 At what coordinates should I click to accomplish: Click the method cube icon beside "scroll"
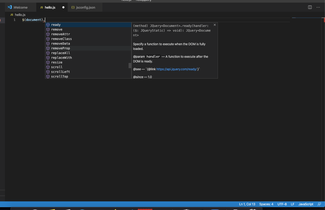pyautogui.click(x=48, y=67)
